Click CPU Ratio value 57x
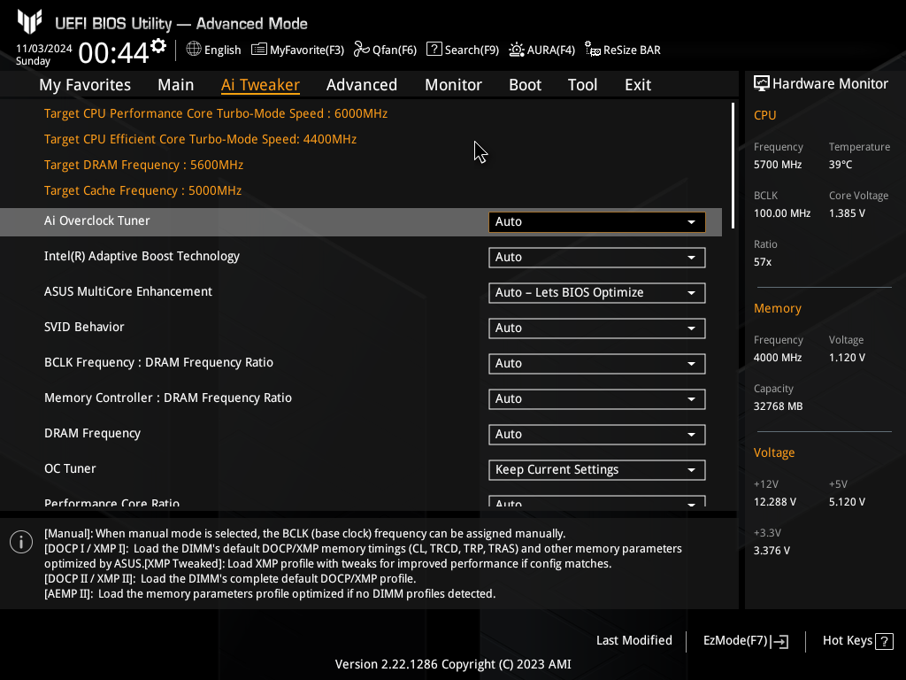 coord(762,262)
